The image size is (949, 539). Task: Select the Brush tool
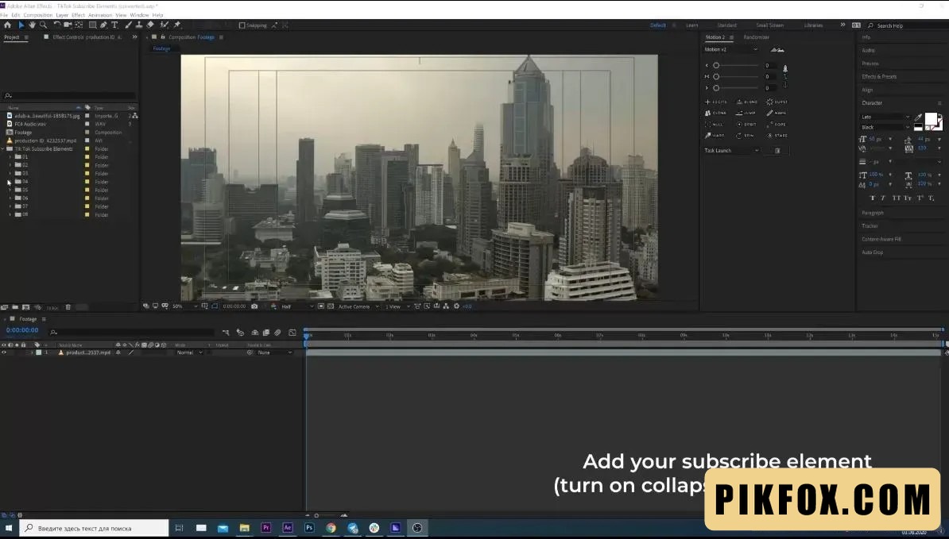pos(128,25)
